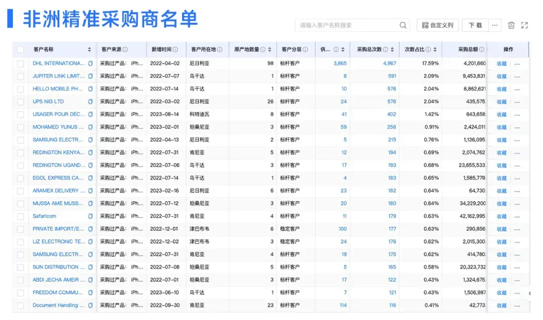Info icon on 原产地数量 column header
The width and height of the screenshot is (543, 320).
(x=263, y=50)
